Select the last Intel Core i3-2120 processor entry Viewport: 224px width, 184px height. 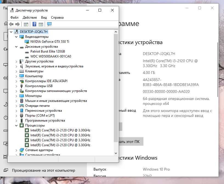pyautogui.click(x=60, y=145)
